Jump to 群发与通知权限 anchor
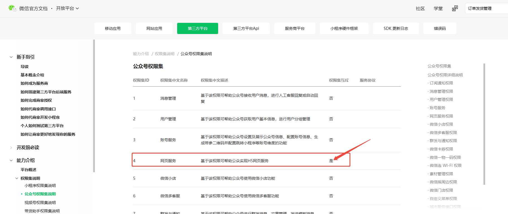Viewport: 508px width, 214px height. pyautogui.click(x=443, y=141)
